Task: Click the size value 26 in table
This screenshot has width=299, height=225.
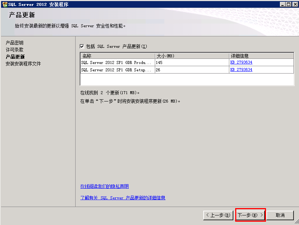Action: coord(158,70)
